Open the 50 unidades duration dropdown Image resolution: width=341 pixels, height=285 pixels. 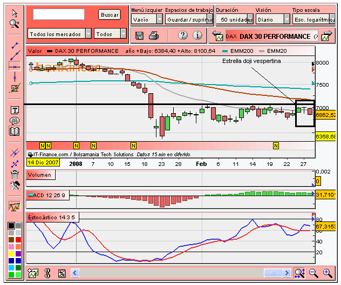coord(235,19)
